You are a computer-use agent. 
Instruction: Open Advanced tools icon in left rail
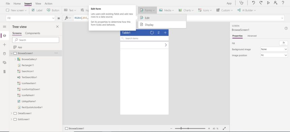pyautogui.click(x=4, y=71)
